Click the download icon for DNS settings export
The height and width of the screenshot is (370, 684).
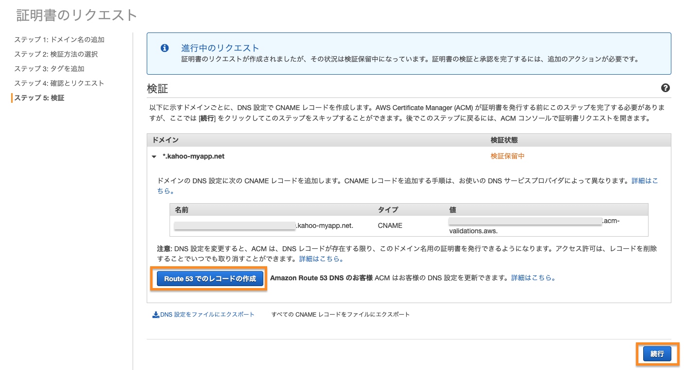[156, 314]
